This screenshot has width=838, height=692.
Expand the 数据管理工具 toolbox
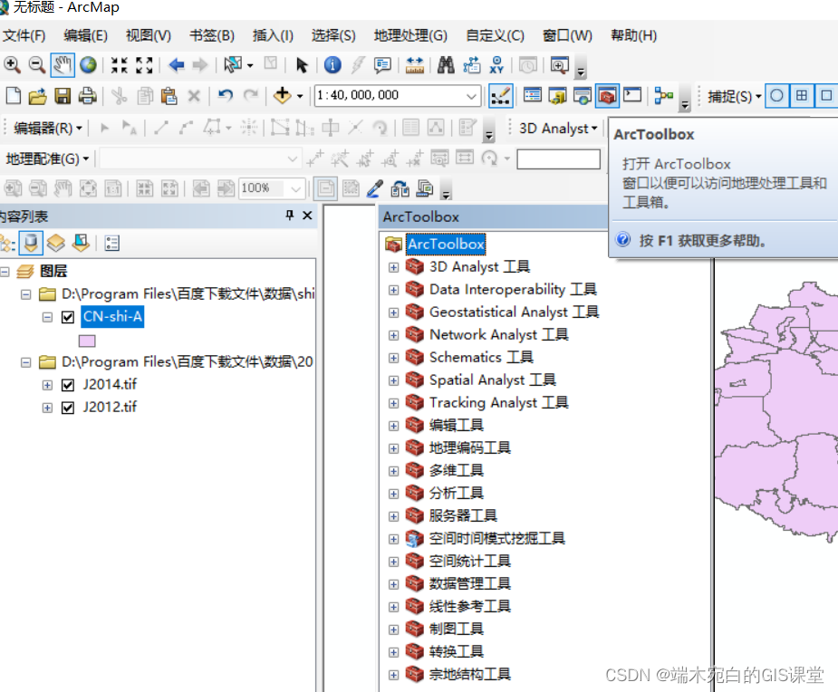coord(394,584)
